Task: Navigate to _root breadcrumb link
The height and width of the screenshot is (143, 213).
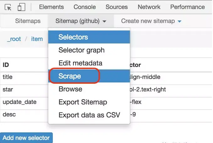Action: point(15,39)
